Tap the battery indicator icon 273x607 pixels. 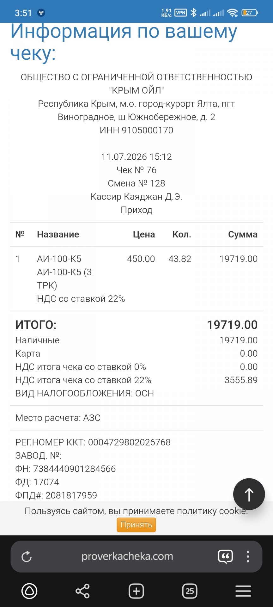250,13
